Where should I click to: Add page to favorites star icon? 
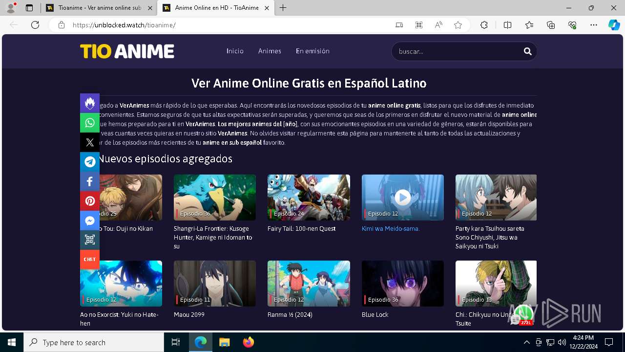point(458,25)
